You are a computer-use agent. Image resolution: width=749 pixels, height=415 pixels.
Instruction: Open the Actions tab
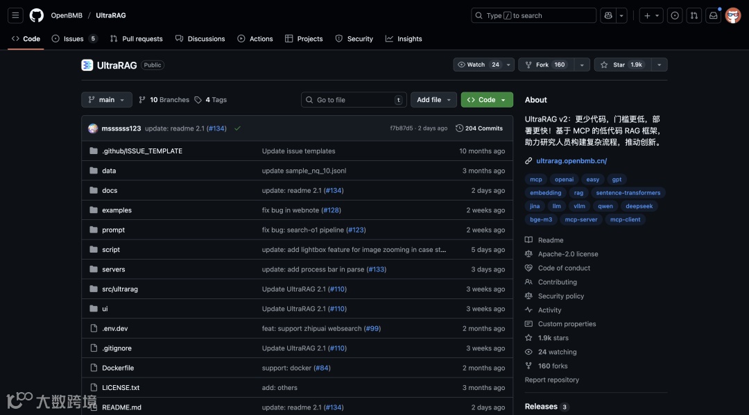click(255, 39)
